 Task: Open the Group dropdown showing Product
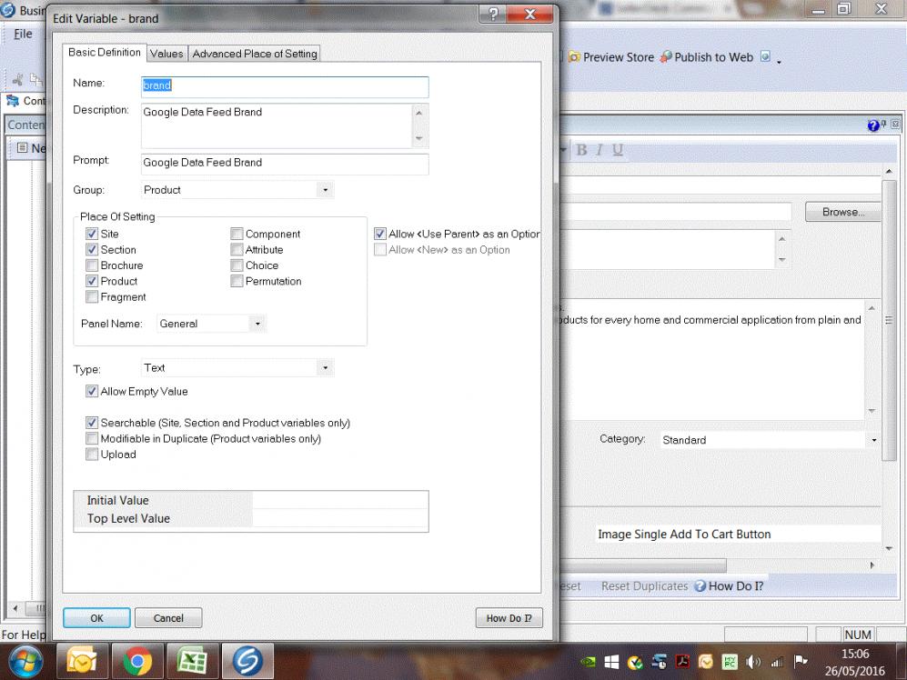[325, 190]
